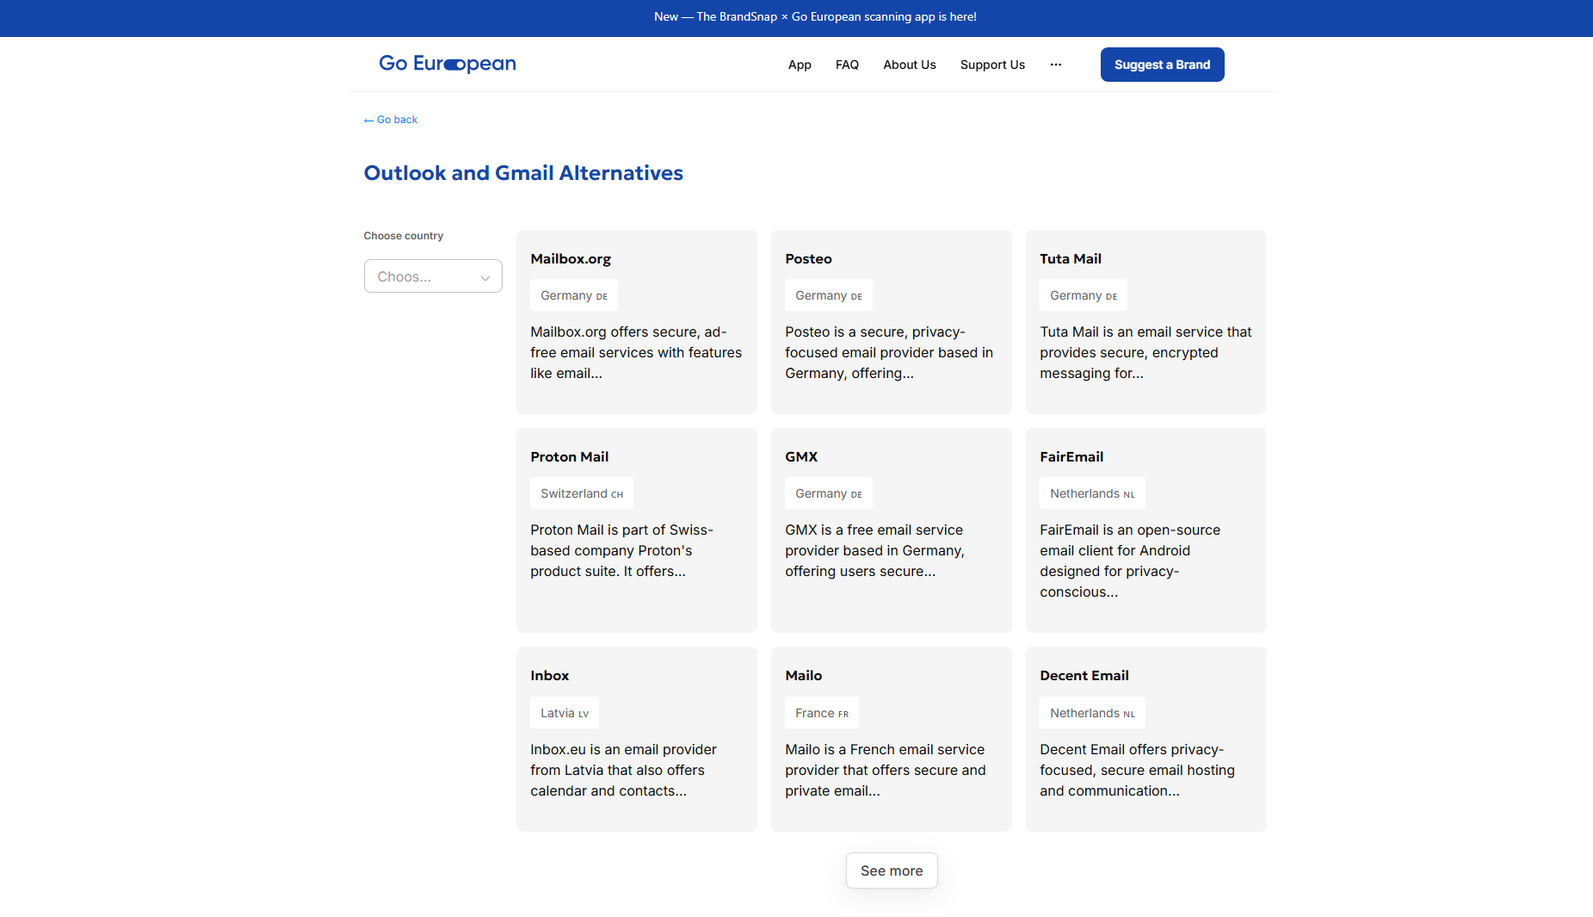Click 'Proton Mail is part of Swiss-based' description
This screenshot has width=1593, height=917.
tap(622, 550)
